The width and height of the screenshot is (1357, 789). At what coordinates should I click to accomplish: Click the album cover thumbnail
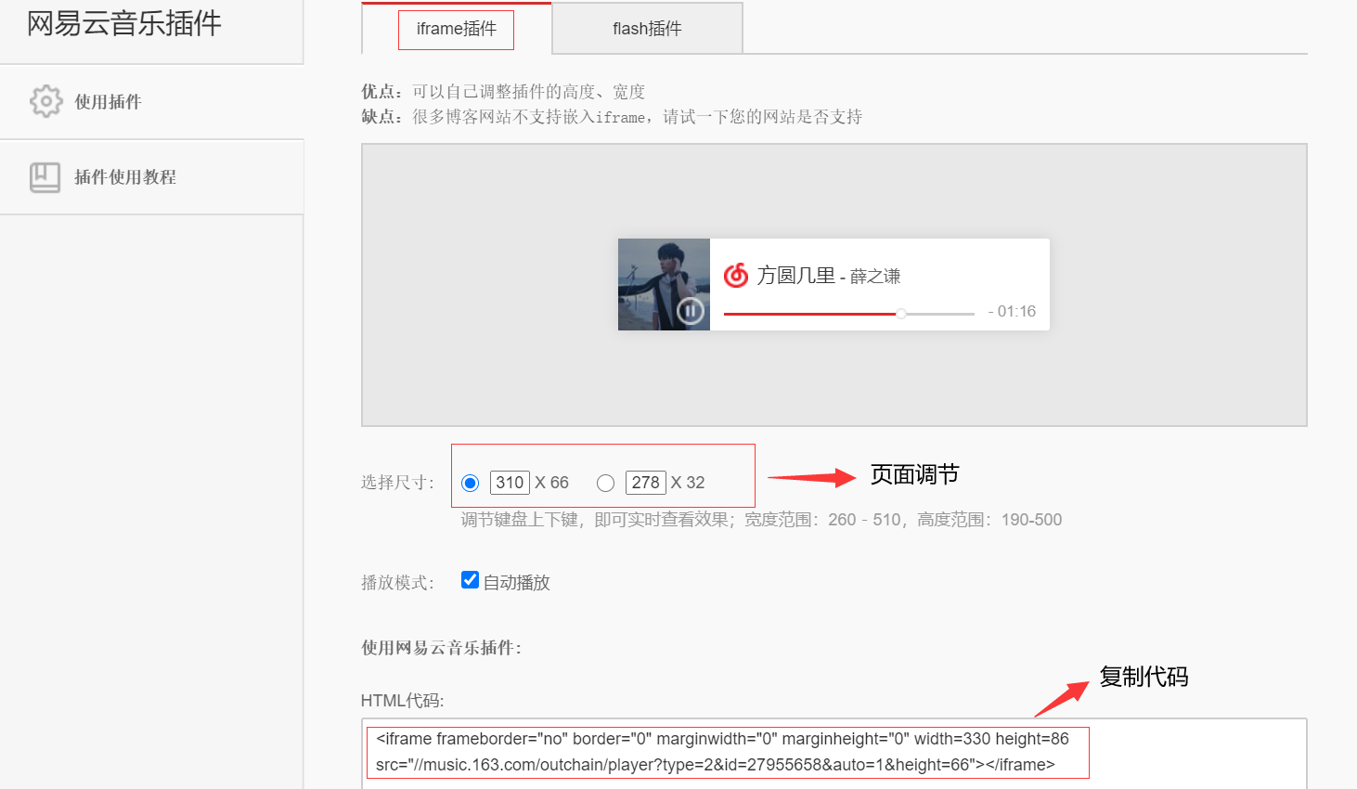(x=664, y=284)
